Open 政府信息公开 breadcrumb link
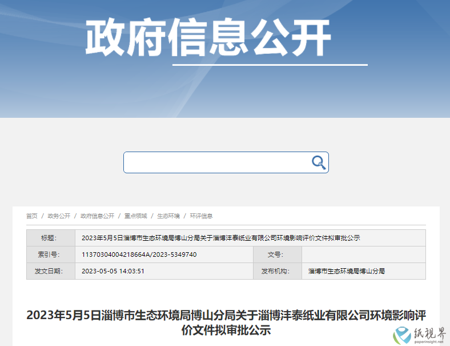The width and height of the screenshot is (450, 346). [x=97, y=216]
